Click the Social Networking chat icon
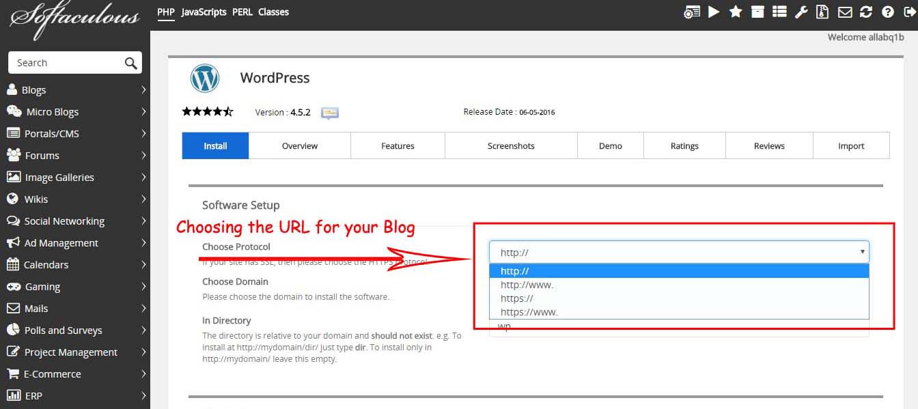The image size is (918, 409). pyautogui.click(x=13, y=221)
